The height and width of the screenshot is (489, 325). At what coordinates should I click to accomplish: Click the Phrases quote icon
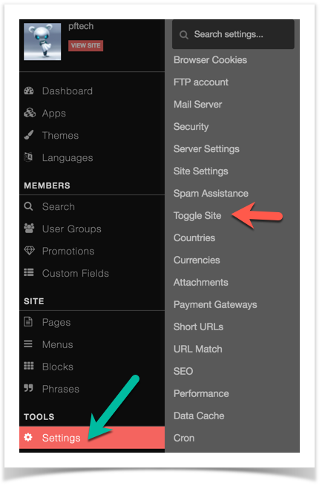point(28,388)
